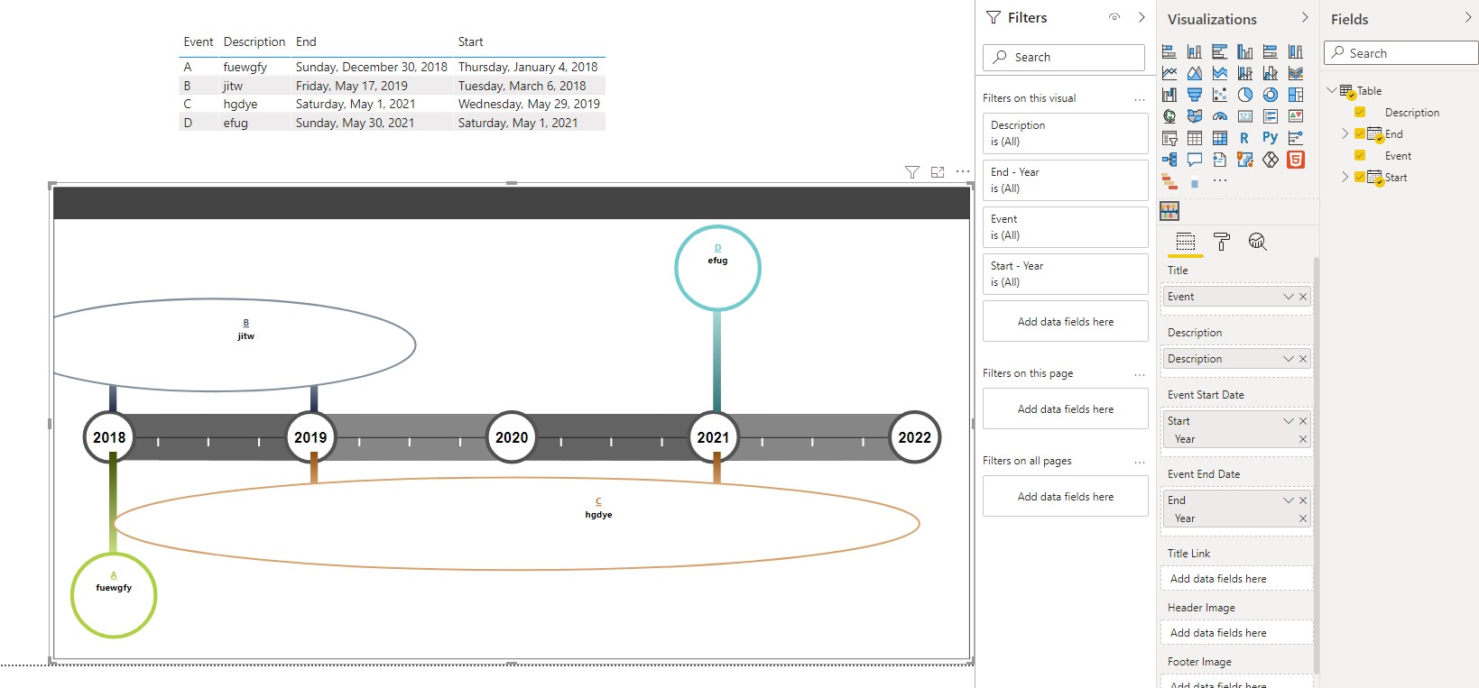1479x688 pixels.
Task: Toggle the eye icon in Filters header
Action: click(1114, 17)
